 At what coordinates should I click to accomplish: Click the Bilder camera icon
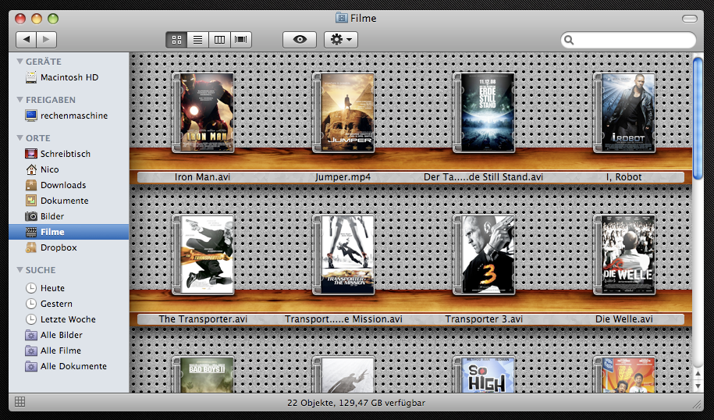31,216
